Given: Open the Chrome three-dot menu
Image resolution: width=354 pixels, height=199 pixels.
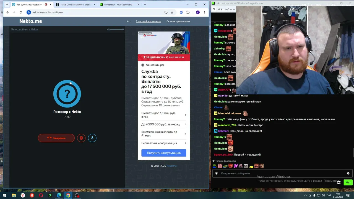Looking at the screenshot, I should pos(204,12).
